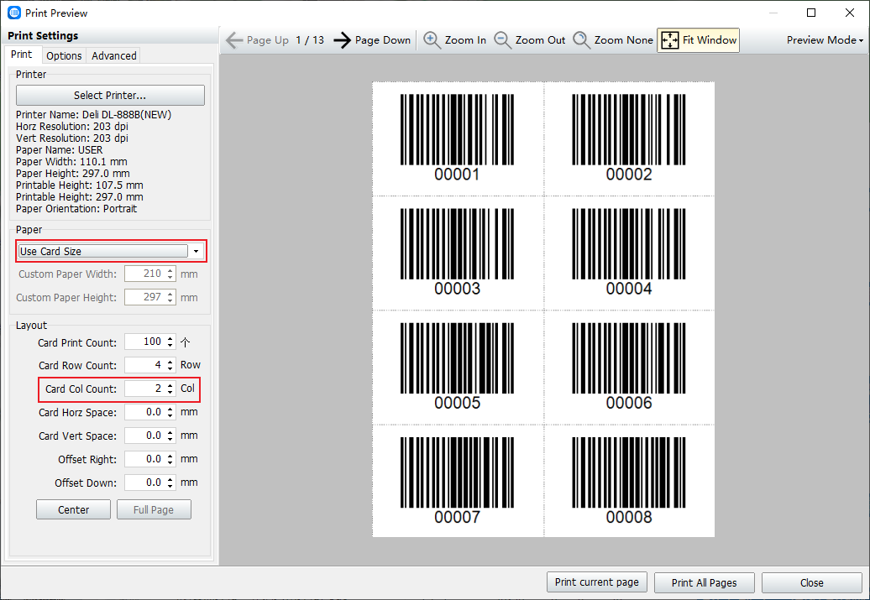Click the Page Down arrow icon
This screenshot has height=600, width=870.
tap(342, 40)
